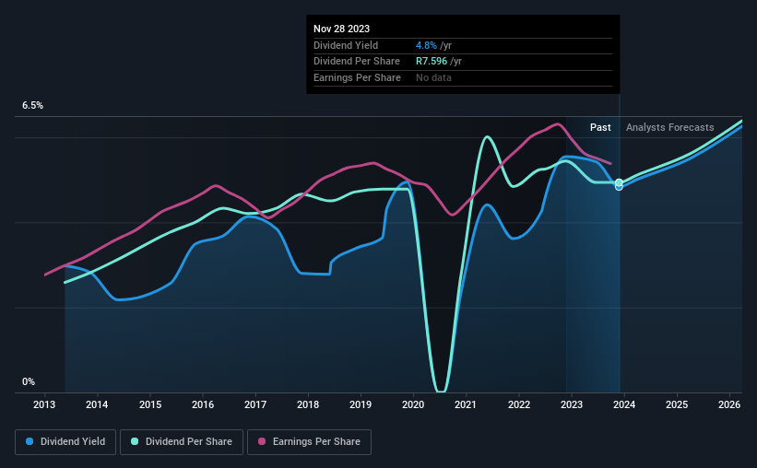The height and width of the screenshot is (468, 757).
Task: Click the 2021 x-axis label
Action: [466, 404]
